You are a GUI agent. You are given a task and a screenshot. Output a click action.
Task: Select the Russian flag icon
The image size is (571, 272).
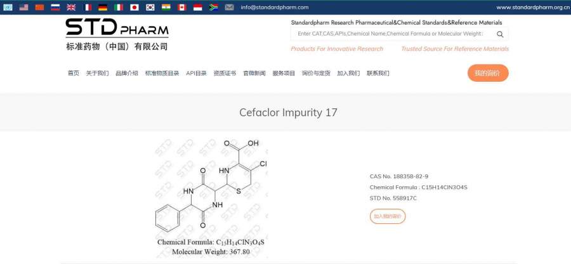pos(55,8)
